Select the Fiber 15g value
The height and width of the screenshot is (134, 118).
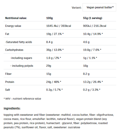pyautogui.click(x=49, y=74)
